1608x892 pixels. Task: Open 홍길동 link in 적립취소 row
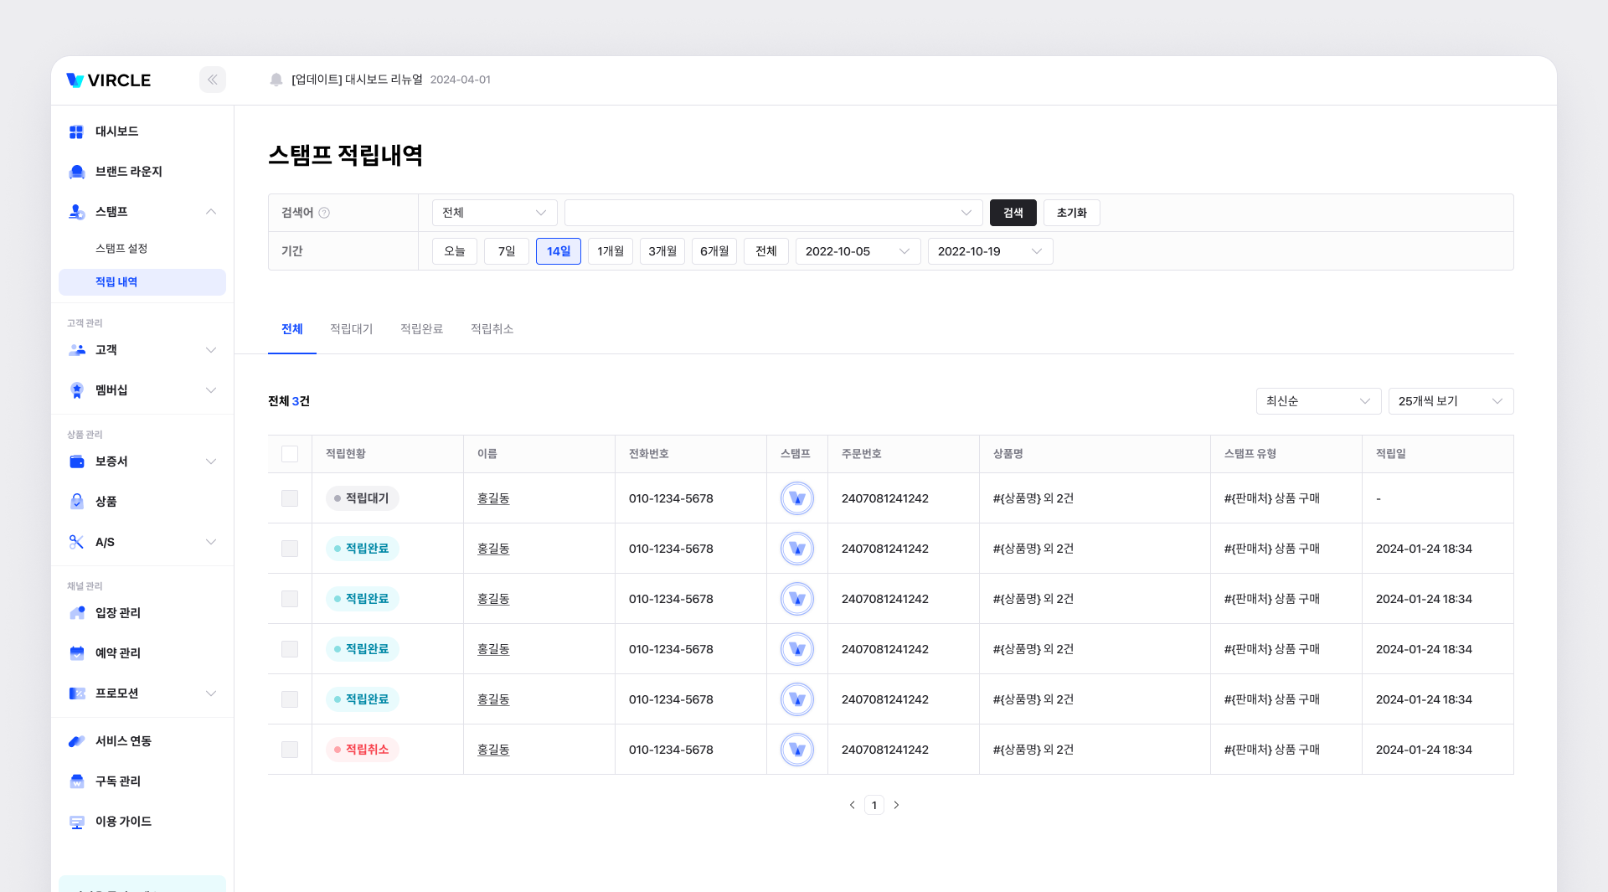click(493, 750)
